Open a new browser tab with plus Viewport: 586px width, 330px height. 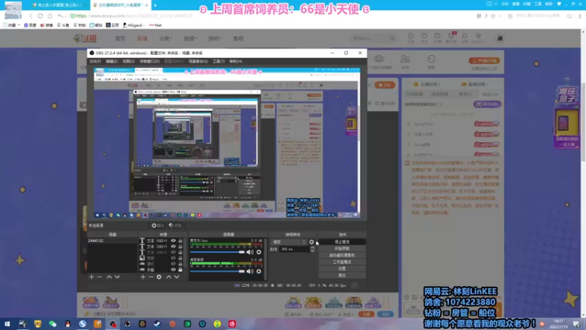coord(155,5)
